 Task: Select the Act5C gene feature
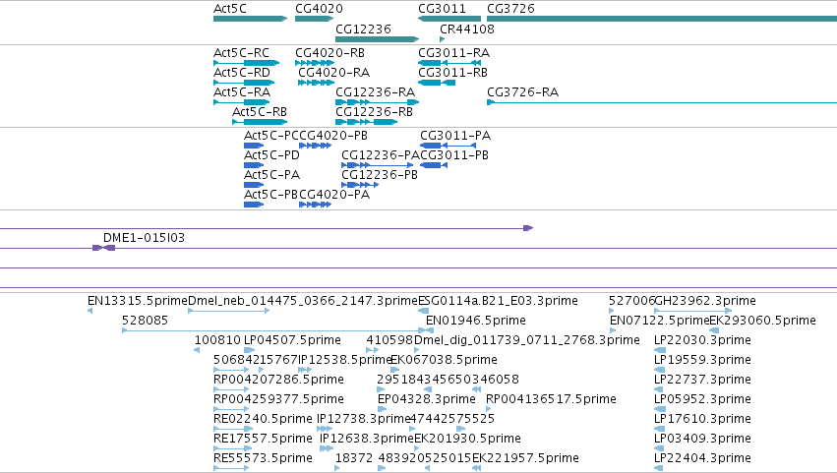(x=250, y=19)
